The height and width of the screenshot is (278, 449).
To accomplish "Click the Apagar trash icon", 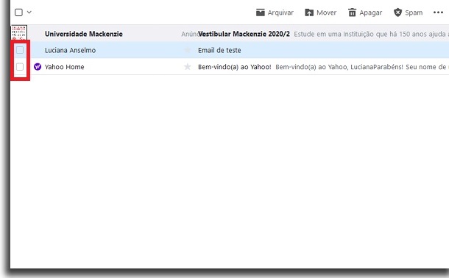I will click(x=352, y=13).
